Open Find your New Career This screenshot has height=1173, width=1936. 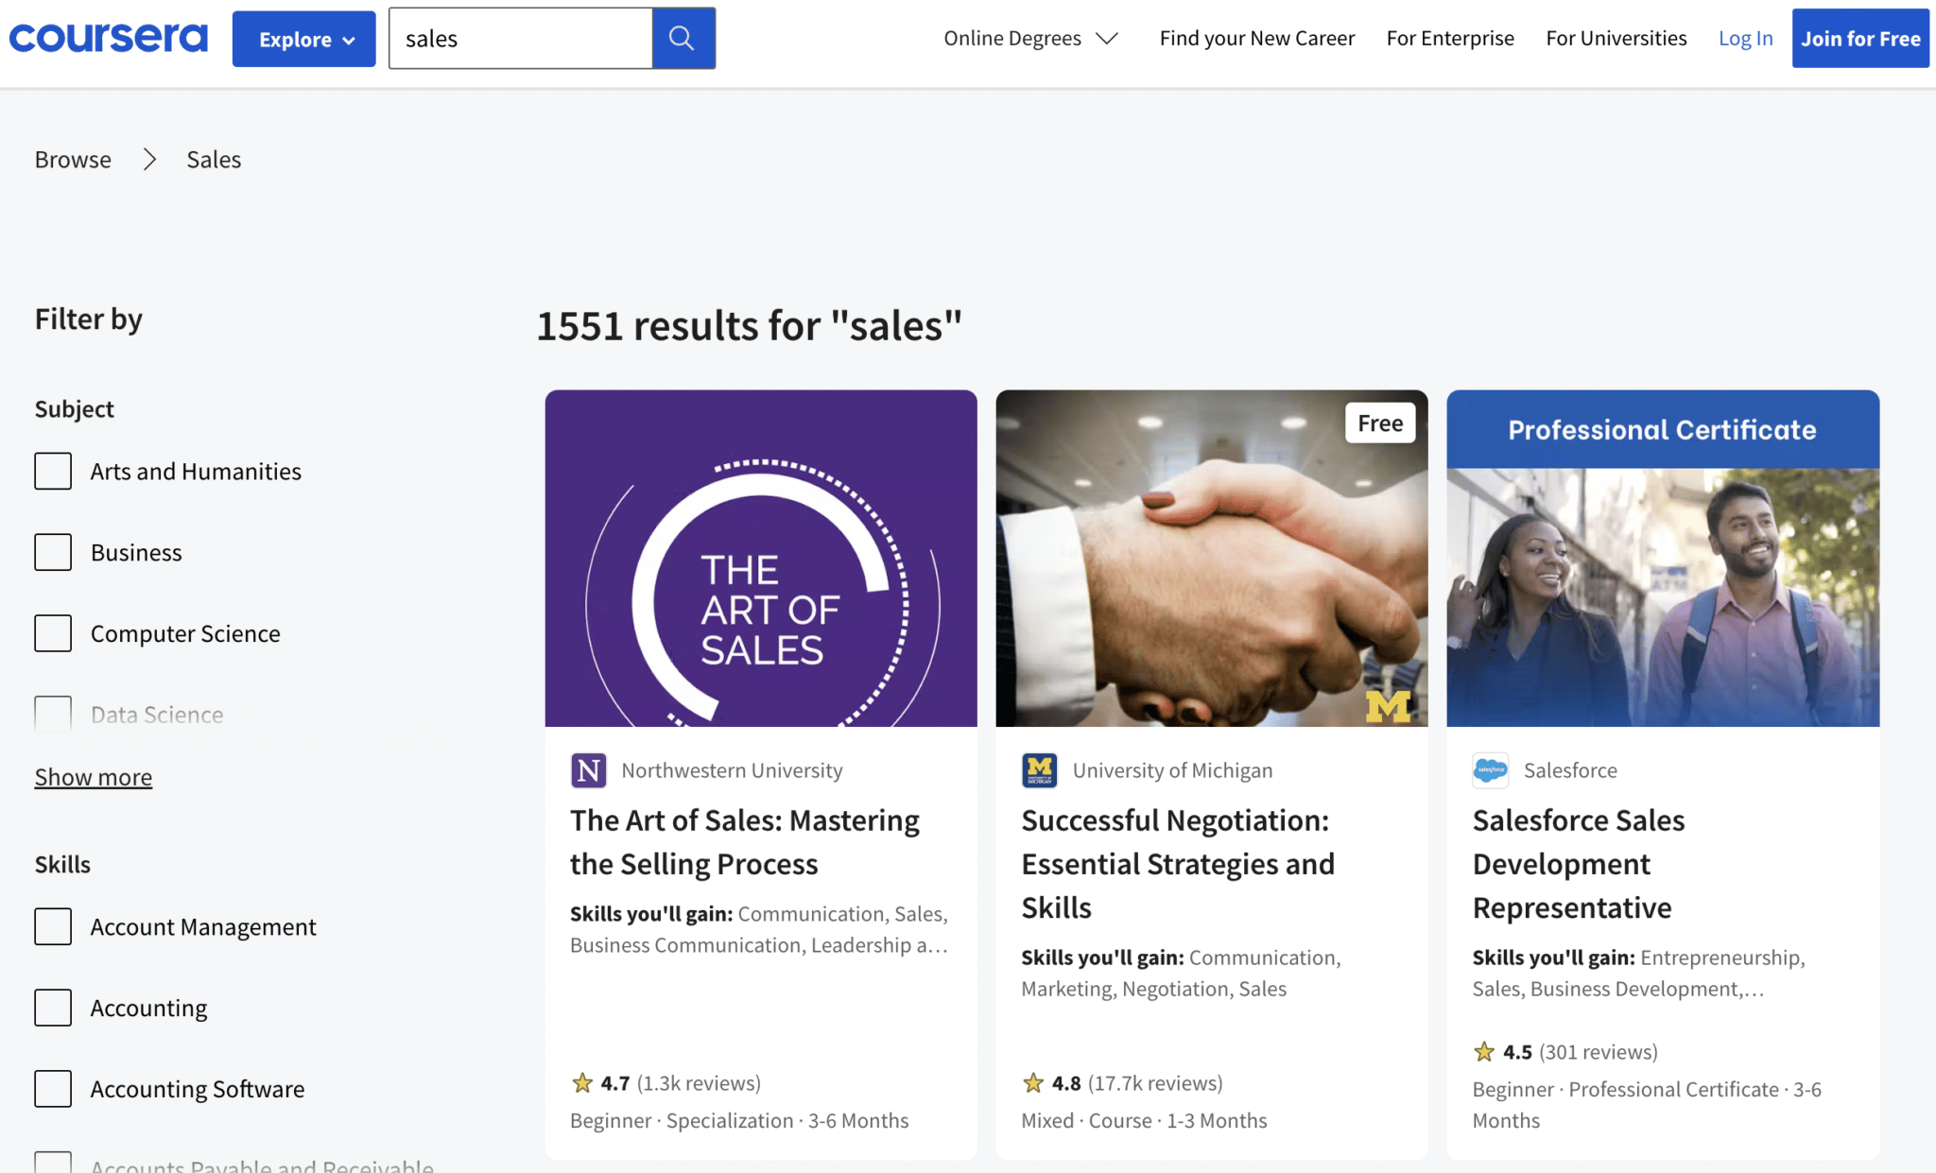(x=1256, y=38)
